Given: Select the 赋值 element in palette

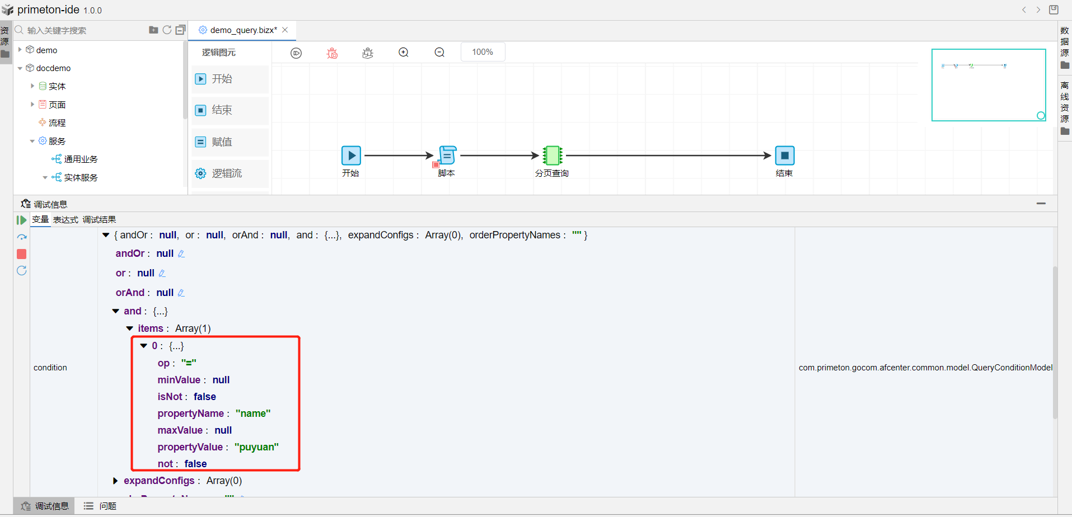Looking at the screenshot, I should coord(230,142).
